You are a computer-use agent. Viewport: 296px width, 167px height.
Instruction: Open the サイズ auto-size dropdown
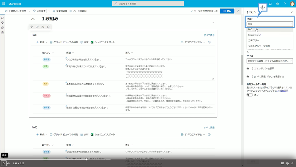[x=270, y=61]
